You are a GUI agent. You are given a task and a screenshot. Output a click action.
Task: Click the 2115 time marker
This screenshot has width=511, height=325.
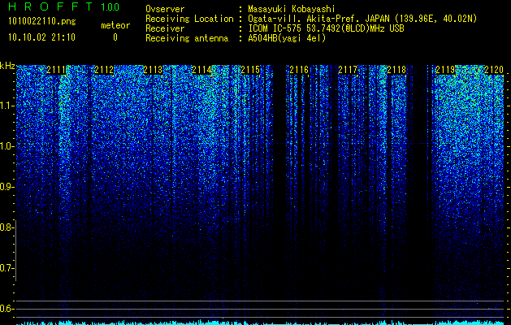coord(250,70)
